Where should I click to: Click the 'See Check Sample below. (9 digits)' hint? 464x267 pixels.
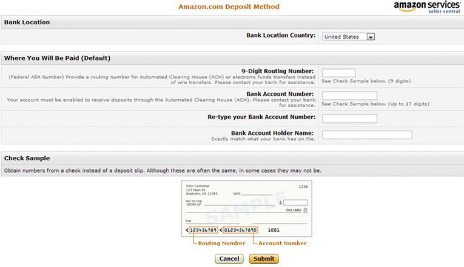tap(366, 81)
